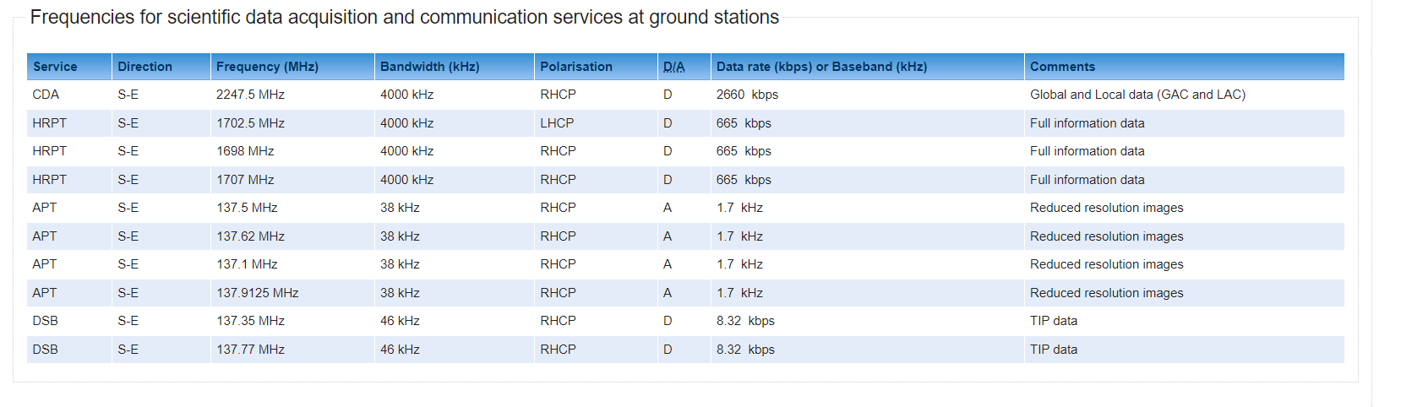
Task: Click the Service column header
Action: 55,67
